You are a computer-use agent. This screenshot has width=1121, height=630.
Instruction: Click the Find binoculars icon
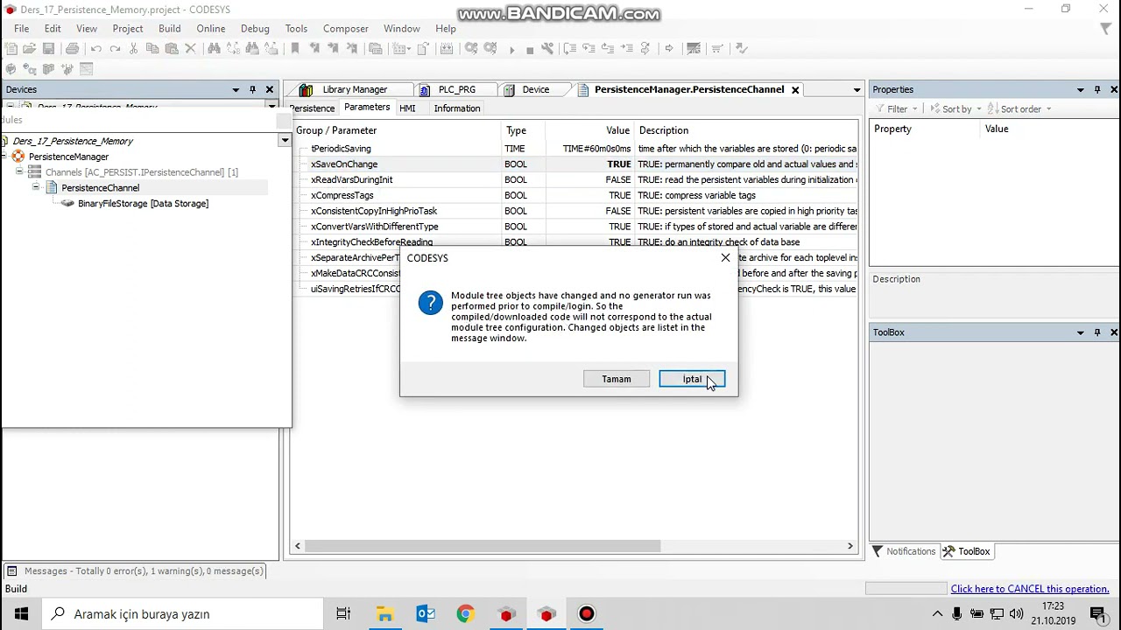point(214,49)
